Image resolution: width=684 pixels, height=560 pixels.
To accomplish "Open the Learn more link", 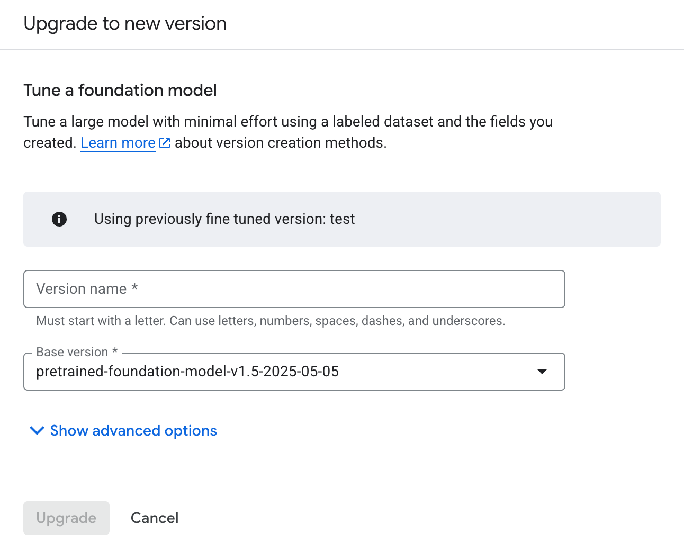I will 118,143.
